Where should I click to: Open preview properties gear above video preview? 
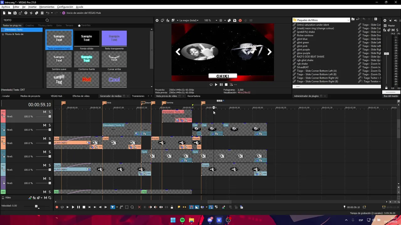click(157, 20)
